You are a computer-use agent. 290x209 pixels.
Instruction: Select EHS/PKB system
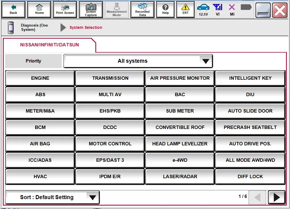tap(110, 111)
